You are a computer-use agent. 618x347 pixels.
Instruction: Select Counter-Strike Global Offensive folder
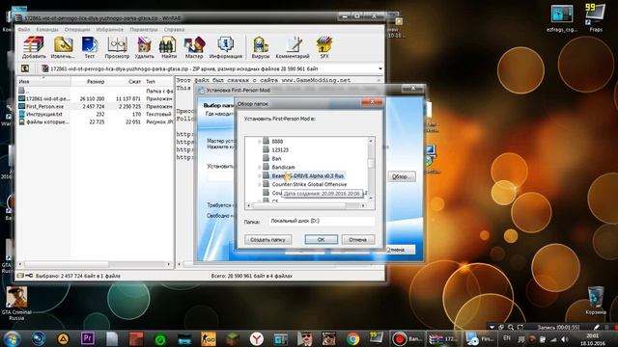pos(309,184)
